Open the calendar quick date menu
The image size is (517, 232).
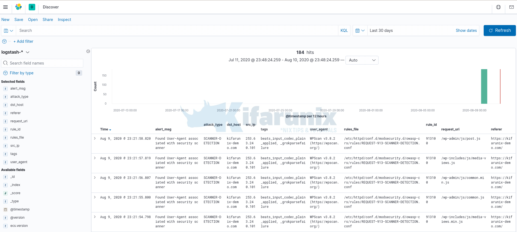(360, 30)
